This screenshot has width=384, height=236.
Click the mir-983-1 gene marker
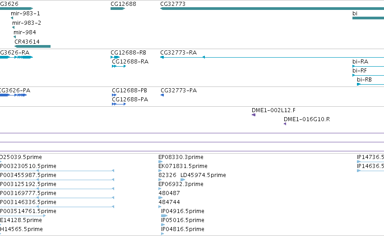[x=12, y=18]
